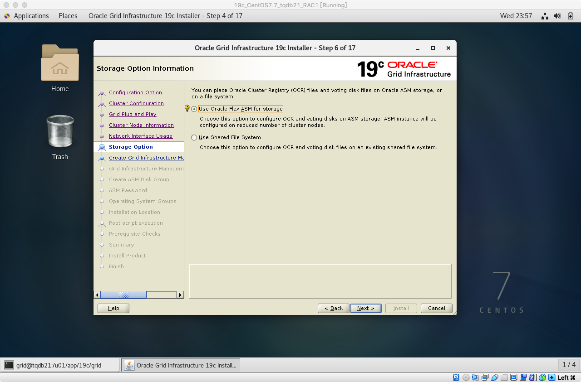Switch to grid@tqdb21 terminal in taskbar

pyautogui.click(x=60, y=365)
